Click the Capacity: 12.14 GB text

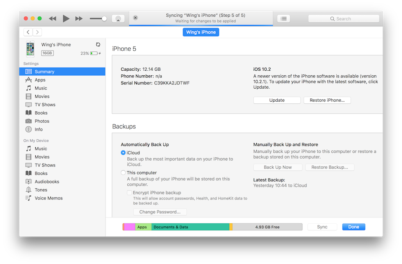pyautogui.click(x=141, y=69)
